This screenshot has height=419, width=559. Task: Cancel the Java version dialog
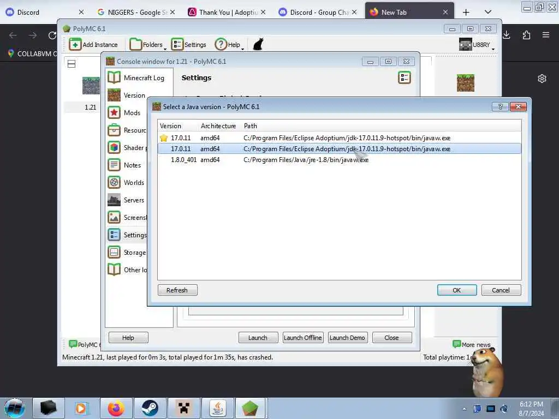point(501,290)
